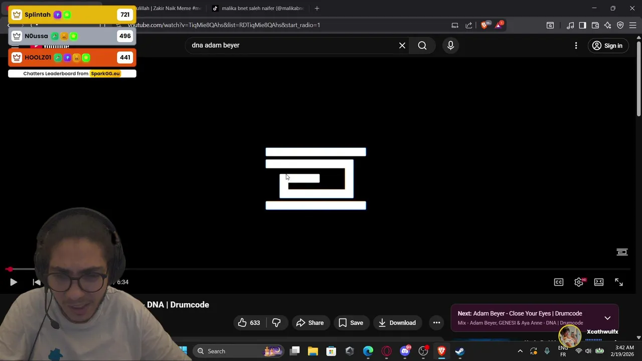Screen dimensions: 642x361
Task: Skip to the previous video
Action: pos(37,282)
